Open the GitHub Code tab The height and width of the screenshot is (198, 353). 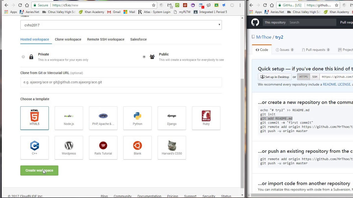tap(262, 50)
